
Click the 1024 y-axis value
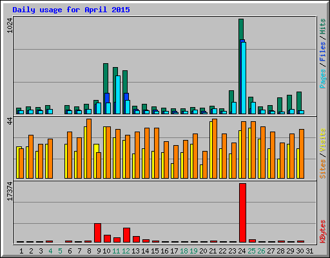[10, 26]
